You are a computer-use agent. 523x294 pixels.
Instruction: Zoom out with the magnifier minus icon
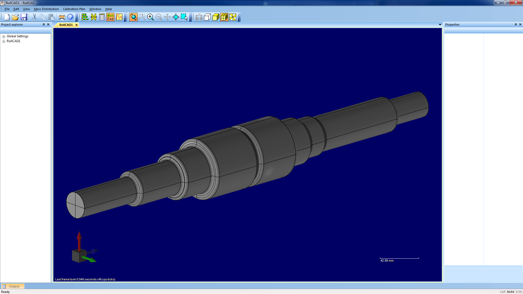pyautogui.click(x=159, y=17)
